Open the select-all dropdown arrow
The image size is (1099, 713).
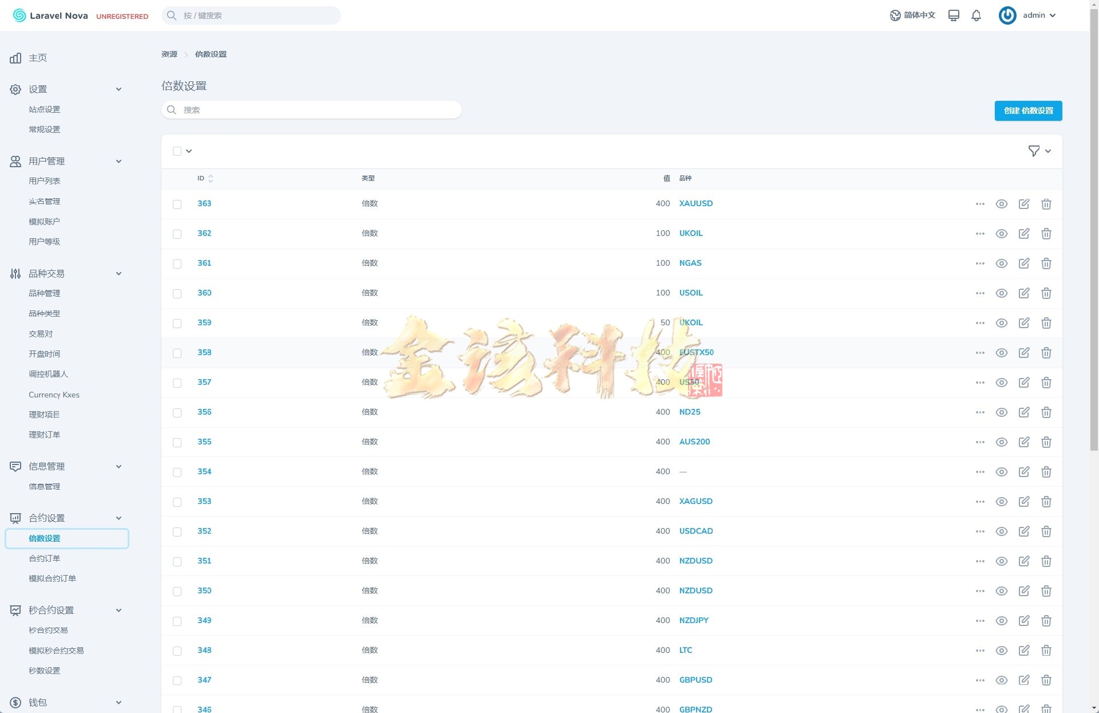click(189, 151)
